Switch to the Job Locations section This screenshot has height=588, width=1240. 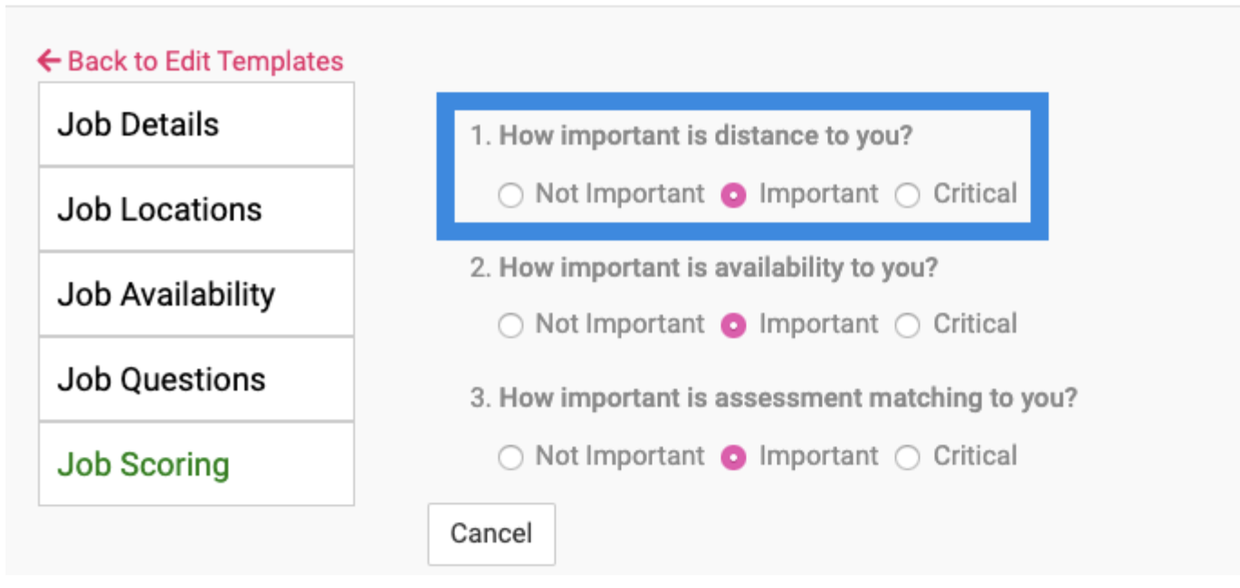point(196,209)
